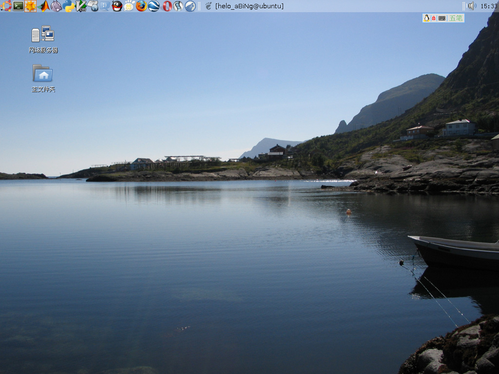The height and width of the screenshot is (374, 499).
Task: Select the 网络服务器 desktop icon
Action: coord(43,39)
